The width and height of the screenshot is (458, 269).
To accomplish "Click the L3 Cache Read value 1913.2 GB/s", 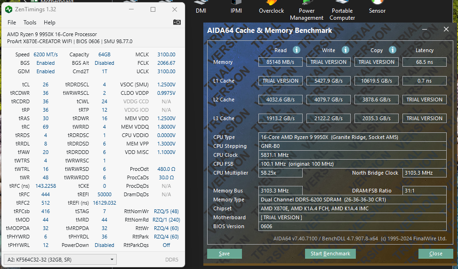I will click(281, 118).
